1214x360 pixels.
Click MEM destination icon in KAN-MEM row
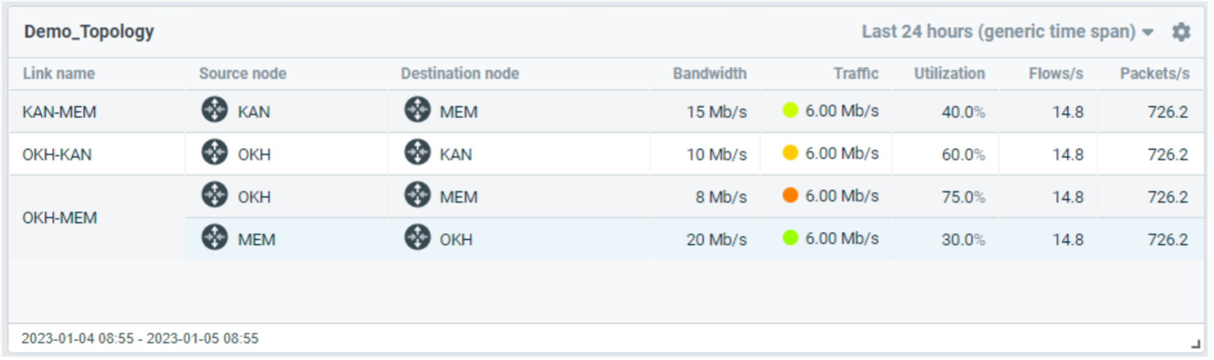[417, 110]
